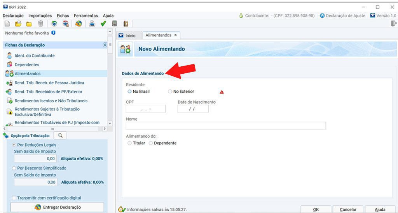The height and width of the screenshot is (213, 398).
Task: Switch to the Início tab
Action: click(x=129, y=36)
